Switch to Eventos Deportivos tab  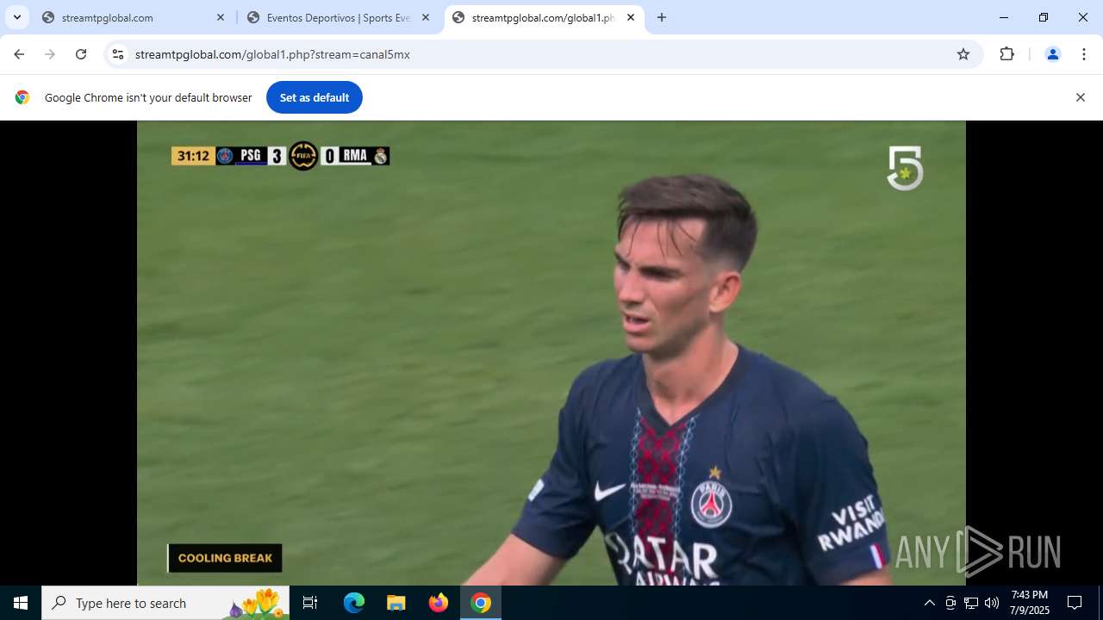click(x=338, y=17)
